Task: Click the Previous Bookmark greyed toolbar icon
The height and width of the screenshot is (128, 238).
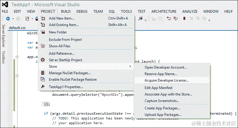Action: tap(191, 19)
